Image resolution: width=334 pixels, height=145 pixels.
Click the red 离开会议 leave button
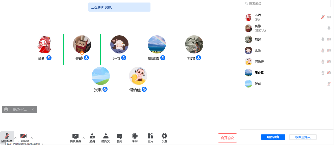tap(227, 138)
